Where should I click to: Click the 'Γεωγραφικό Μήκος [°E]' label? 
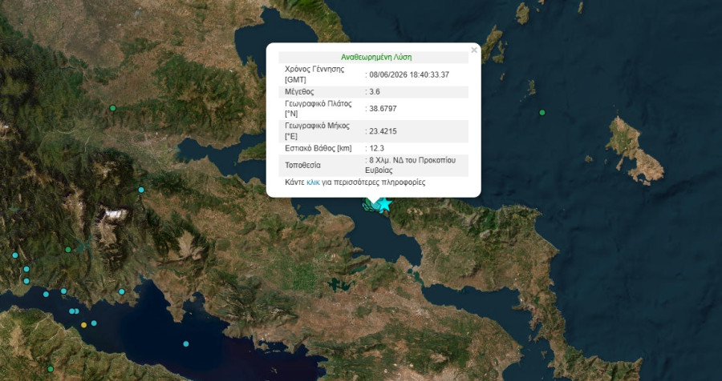coord(317,131)
